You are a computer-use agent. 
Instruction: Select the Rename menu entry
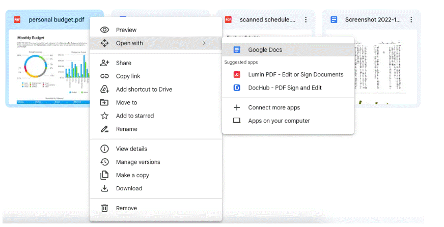pos(156,129)
